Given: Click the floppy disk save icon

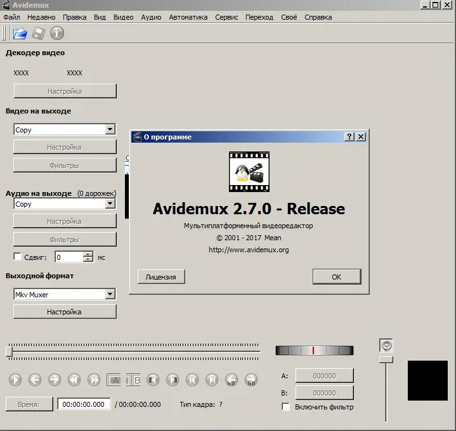Looking at the screenshot, I should pos(39,33).
